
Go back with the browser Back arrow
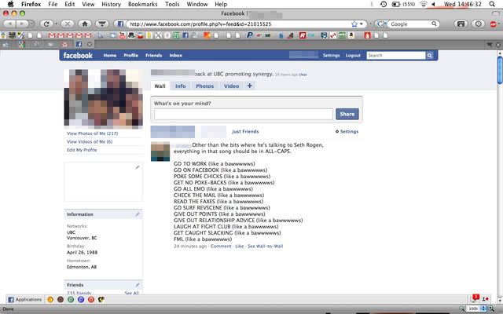9,24
